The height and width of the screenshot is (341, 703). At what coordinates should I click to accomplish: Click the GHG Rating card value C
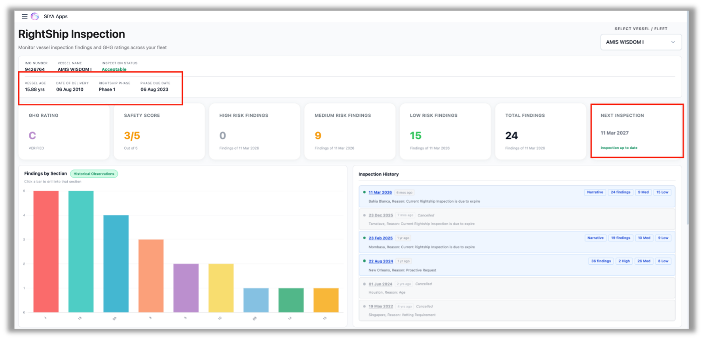coord(32,136)
